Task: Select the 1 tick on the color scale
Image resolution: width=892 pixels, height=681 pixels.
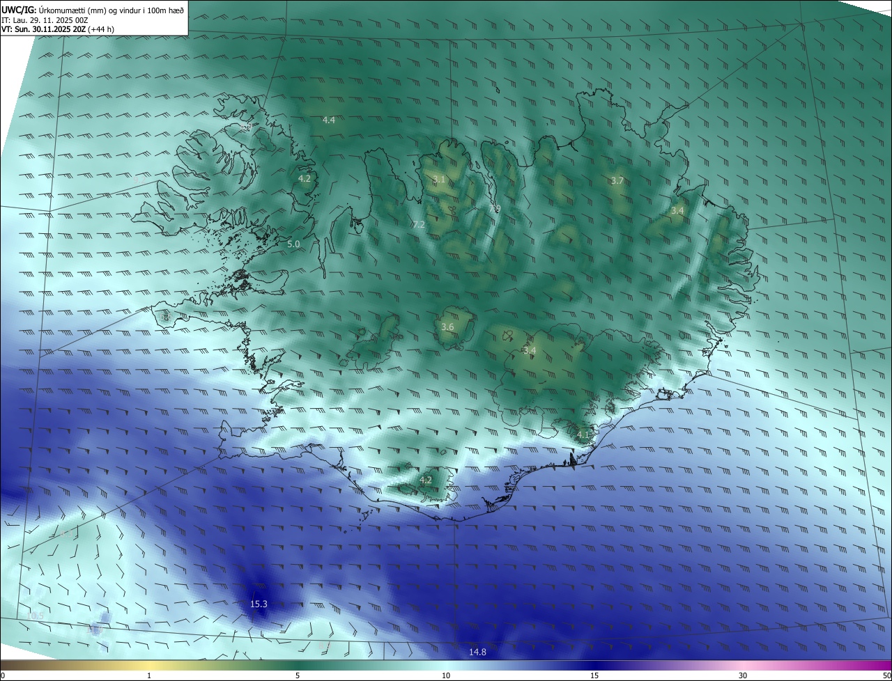Action: point(149,675)
